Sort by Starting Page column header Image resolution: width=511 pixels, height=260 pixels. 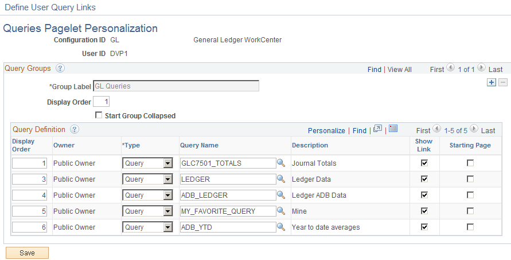[x=470, y=145]
